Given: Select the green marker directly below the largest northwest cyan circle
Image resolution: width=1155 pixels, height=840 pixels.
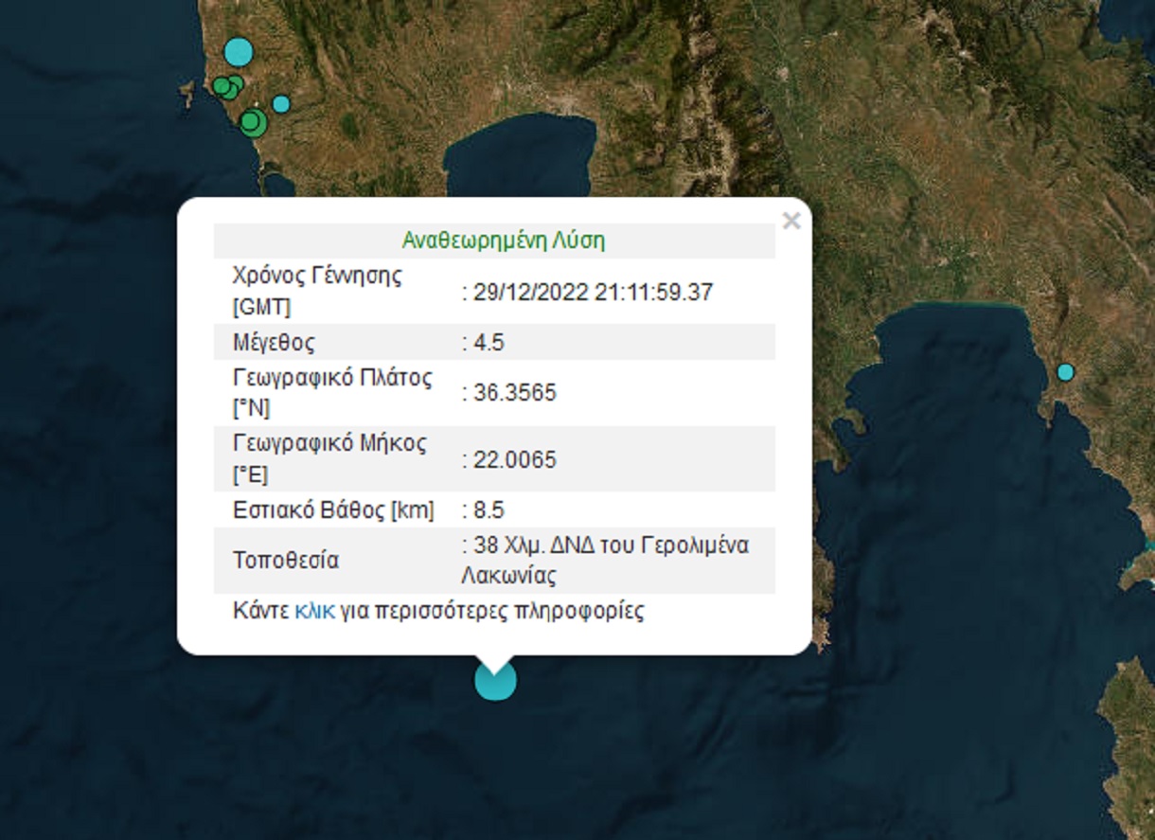Looking at the screenshot, I should (235, 83).
